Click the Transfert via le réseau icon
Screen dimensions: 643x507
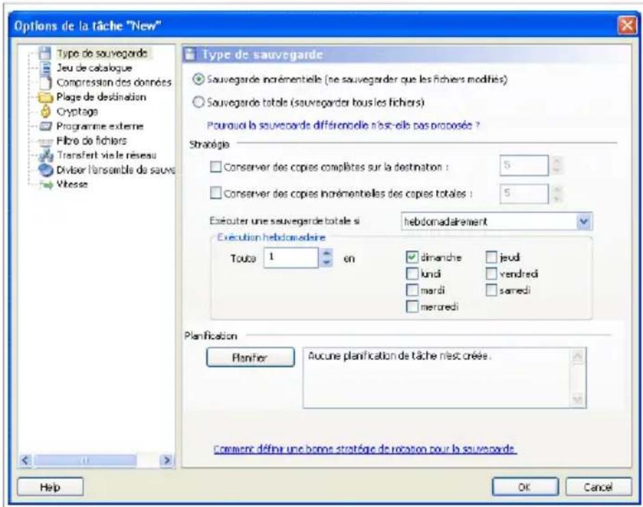tap(46, 155)
